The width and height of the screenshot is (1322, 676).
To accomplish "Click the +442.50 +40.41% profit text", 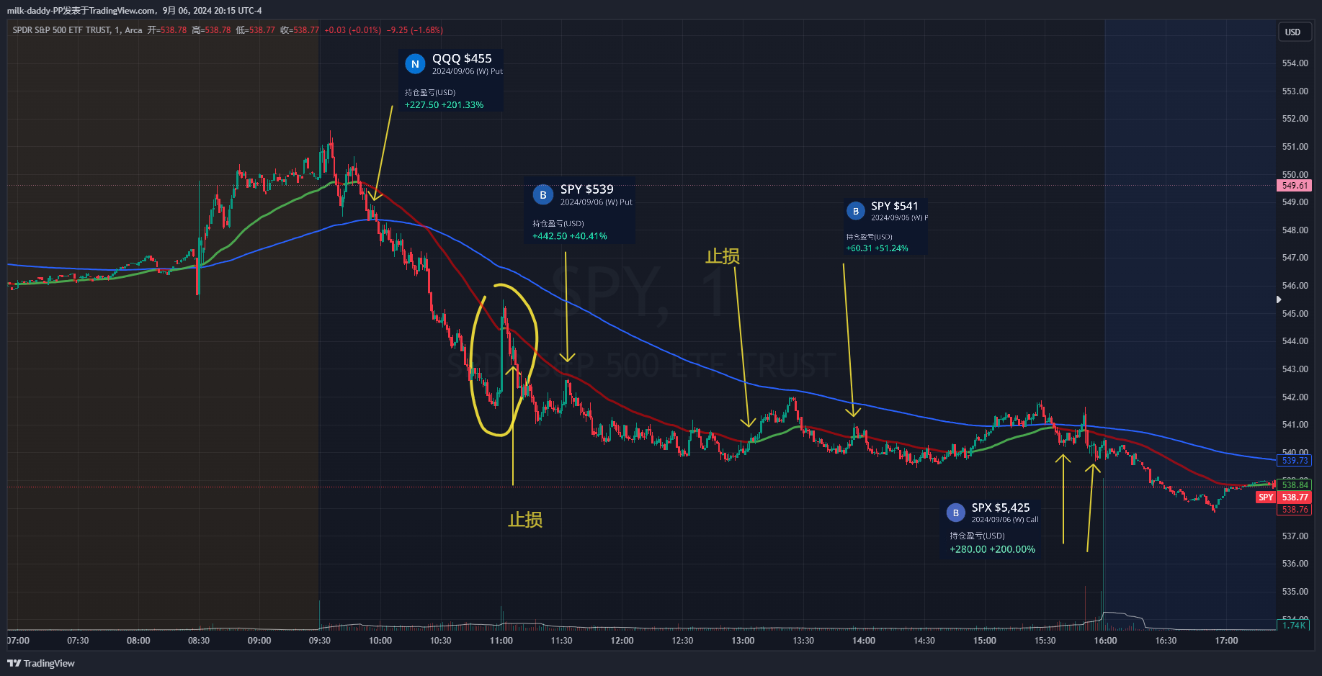I will (x=569, y=236).
